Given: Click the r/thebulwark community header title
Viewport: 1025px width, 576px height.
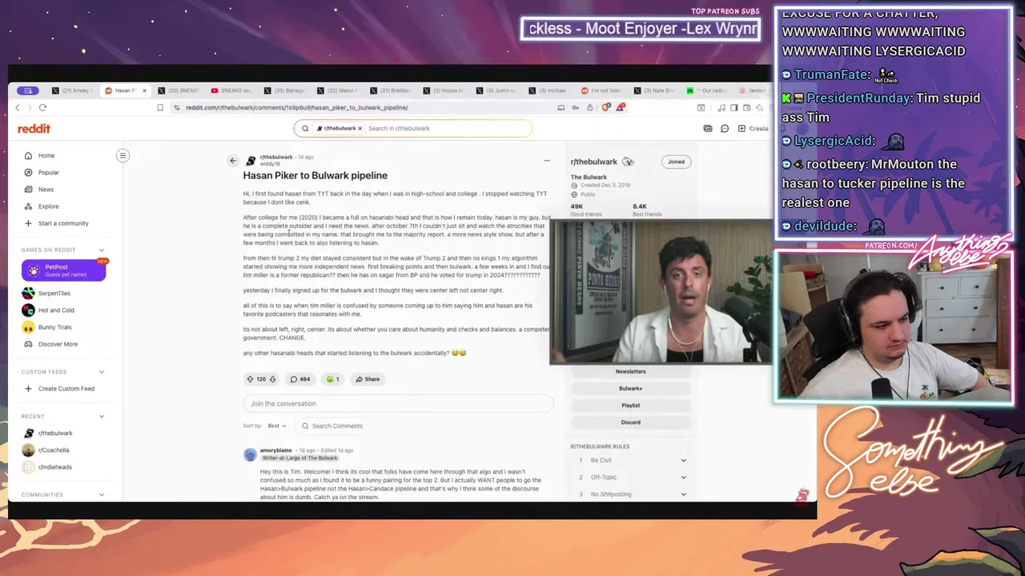Looking at the screenshot, I should click(593, 162).
